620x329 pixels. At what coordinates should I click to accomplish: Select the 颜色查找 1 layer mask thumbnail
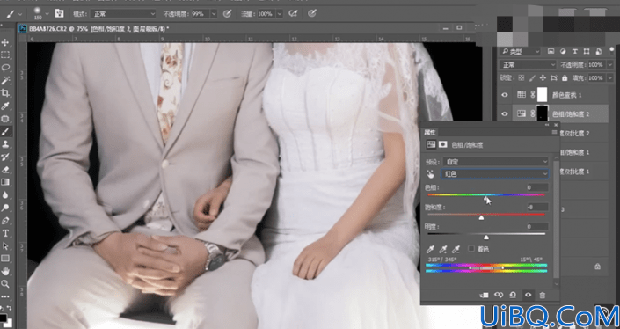tap(542, 95)
